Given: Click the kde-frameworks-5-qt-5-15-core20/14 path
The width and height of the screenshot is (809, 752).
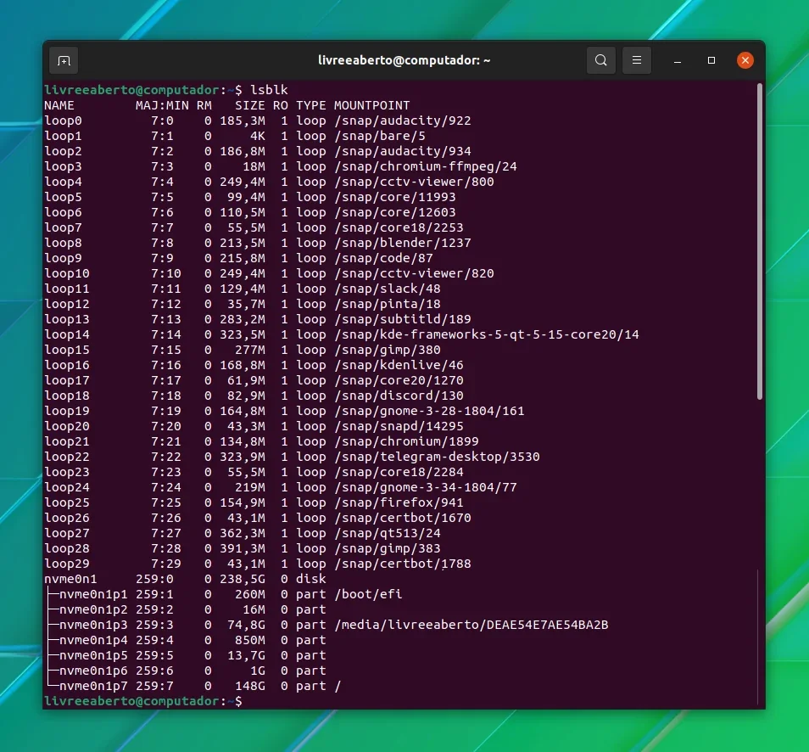Looking at the screenshot, I should [487, 334].
